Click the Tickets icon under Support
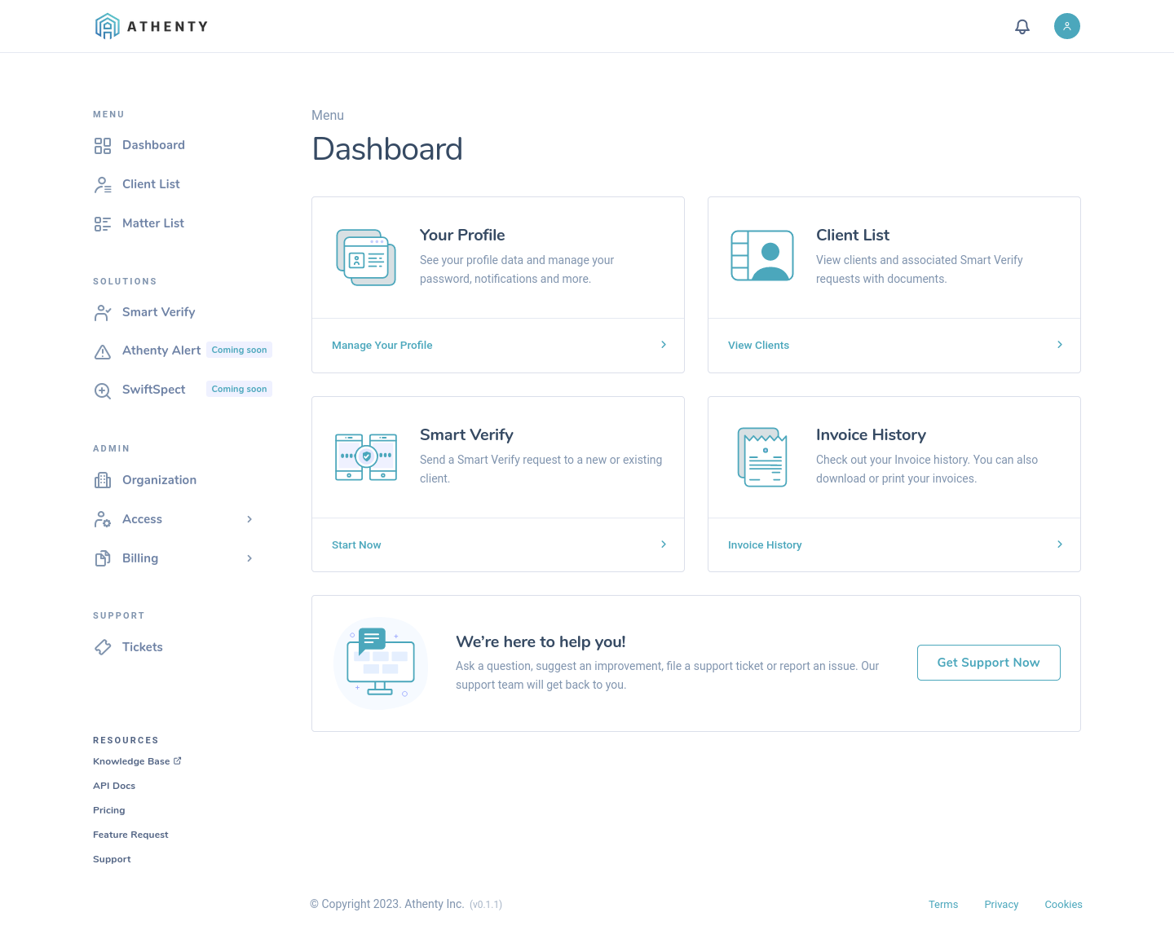Screen dimensions: 1174x930 pos(103,646)
